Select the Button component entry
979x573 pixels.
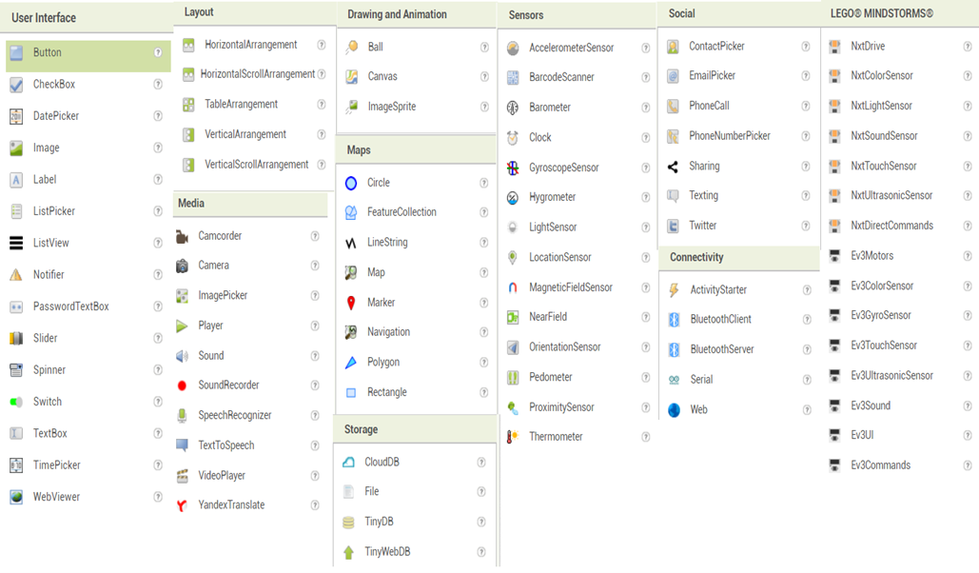[x=48, y=53]
